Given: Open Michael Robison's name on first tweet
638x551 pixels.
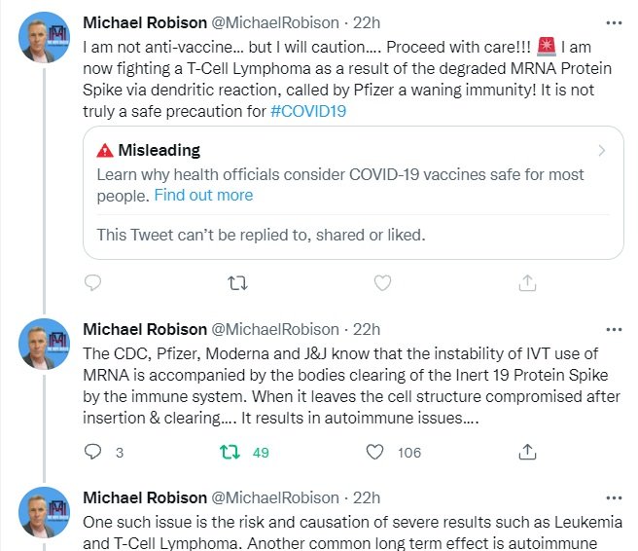Looking at the screenshot, I should 144,22.
